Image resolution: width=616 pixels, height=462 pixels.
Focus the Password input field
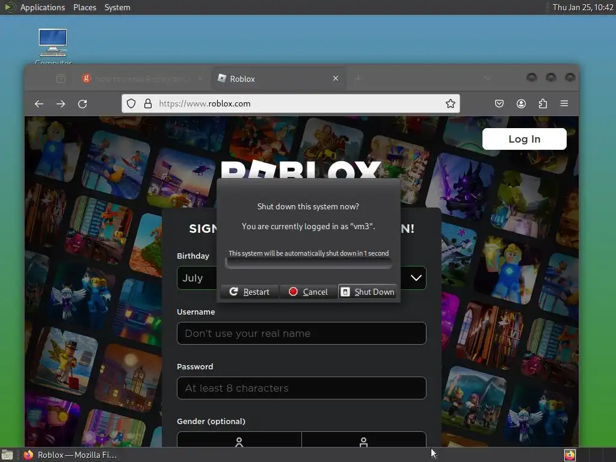301,388
